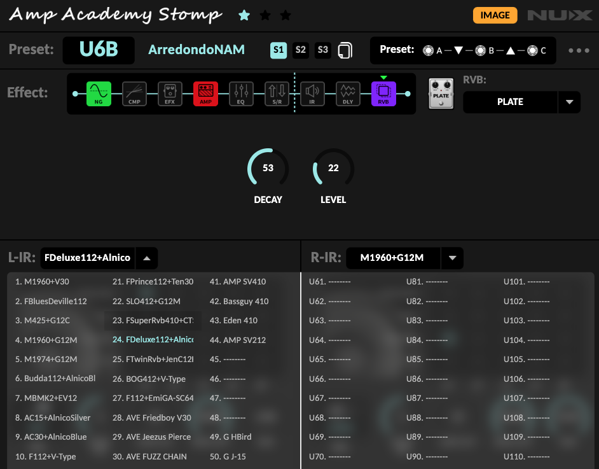Viewport: 599px width, 469px height.
Task: Click the PLATE reverb pedal thumbnail
Action: tap(441, 94)
